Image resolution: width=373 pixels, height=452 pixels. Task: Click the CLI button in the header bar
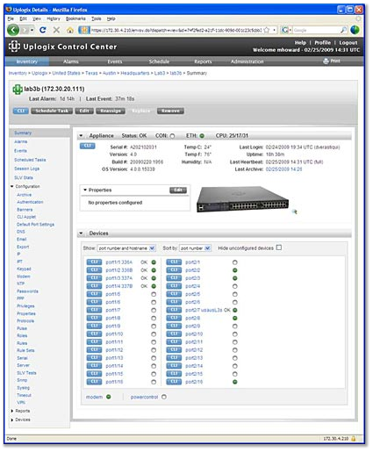(21, 111)
